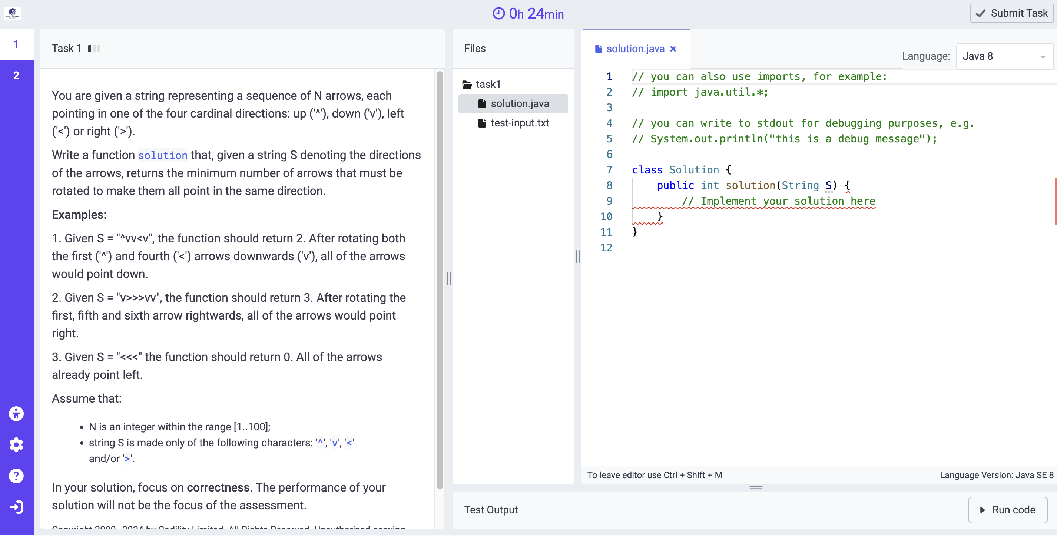
Task: Click the Task 1 difficulty bars indicator
Action: pos(94,49)
